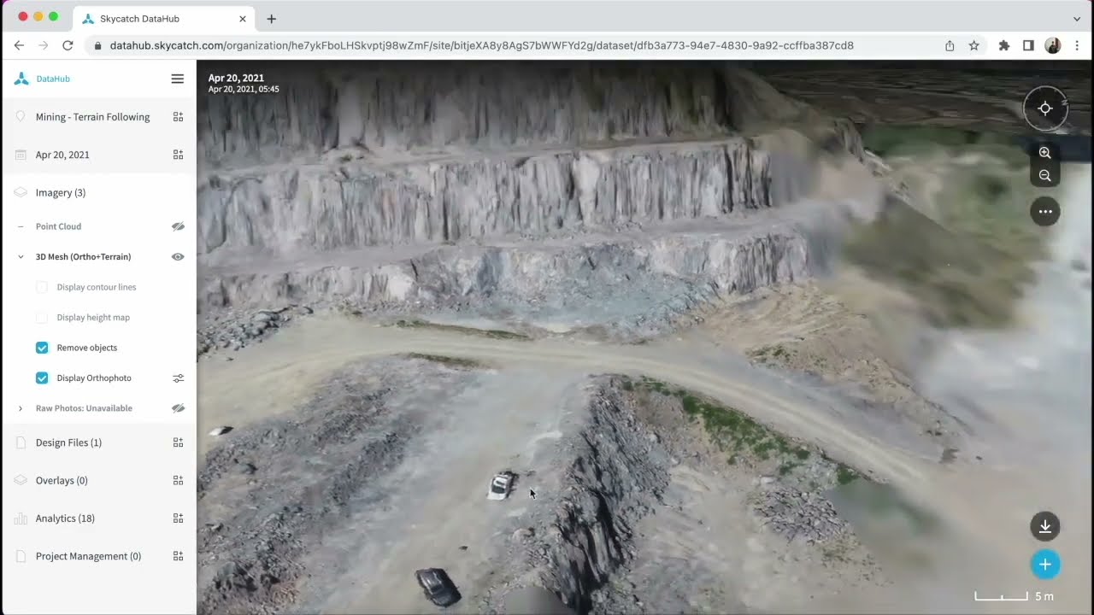1094x615 pixels.
Task: Open grid icon beside Overlays (0)
Action: [178, 480]
